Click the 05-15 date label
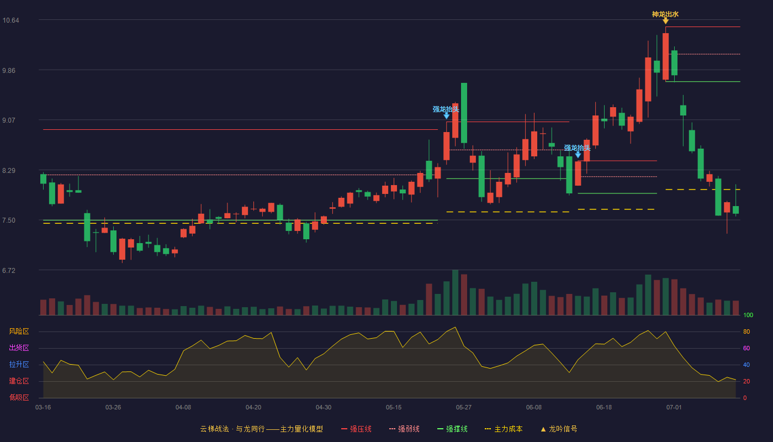773x442 pixels. (394, 407)
